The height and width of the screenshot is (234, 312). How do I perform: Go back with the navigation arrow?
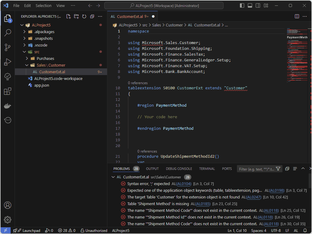[x=90, y=5]
